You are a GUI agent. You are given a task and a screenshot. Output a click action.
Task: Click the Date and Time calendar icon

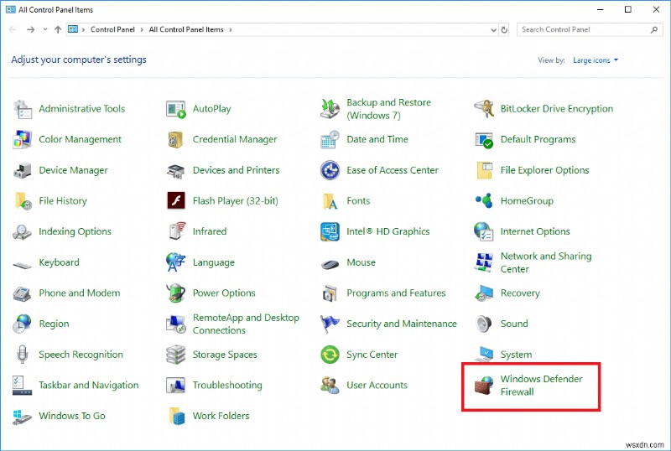pyautogui.click(x=330, y=139)
